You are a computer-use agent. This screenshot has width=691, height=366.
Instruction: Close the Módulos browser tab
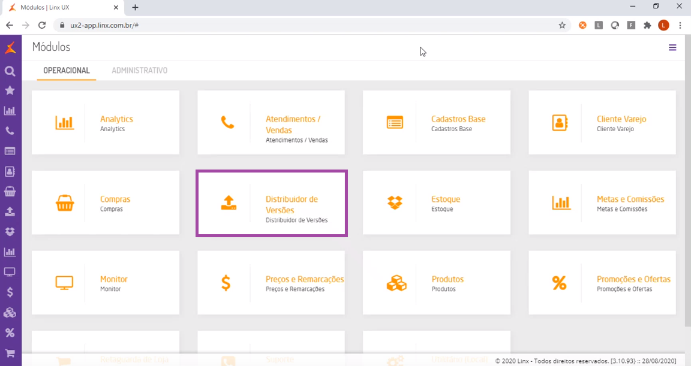tap(116, 7)
